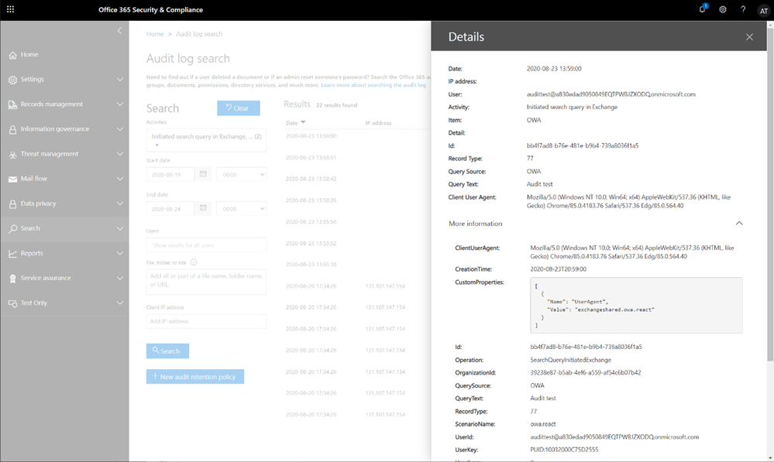
Task: Click the File, folder, or site field
Action: pos(206,282)
